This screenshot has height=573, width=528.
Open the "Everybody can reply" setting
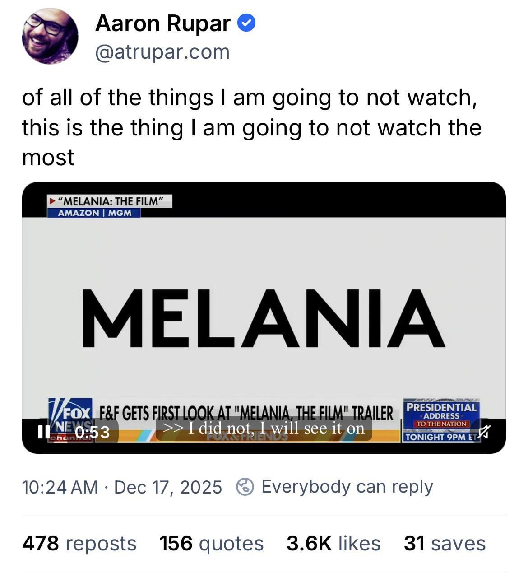pyautogui.click(x=347, y=487)
